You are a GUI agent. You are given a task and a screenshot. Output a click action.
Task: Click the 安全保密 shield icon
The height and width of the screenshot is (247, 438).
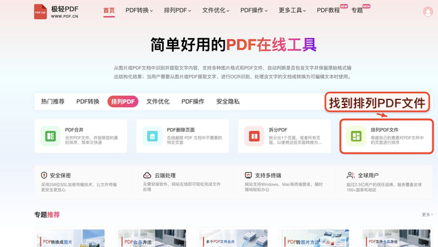[44, 175]
